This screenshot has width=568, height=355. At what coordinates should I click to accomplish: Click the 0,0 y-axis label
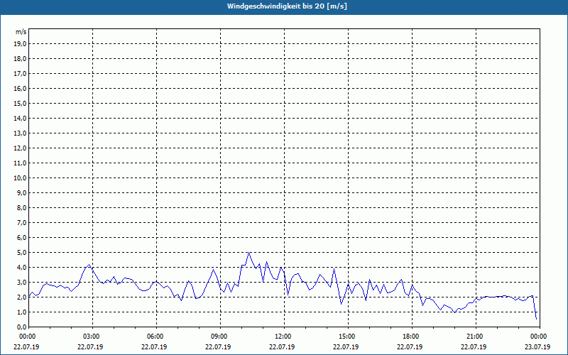pyautogui.click(x=21, y=327)
